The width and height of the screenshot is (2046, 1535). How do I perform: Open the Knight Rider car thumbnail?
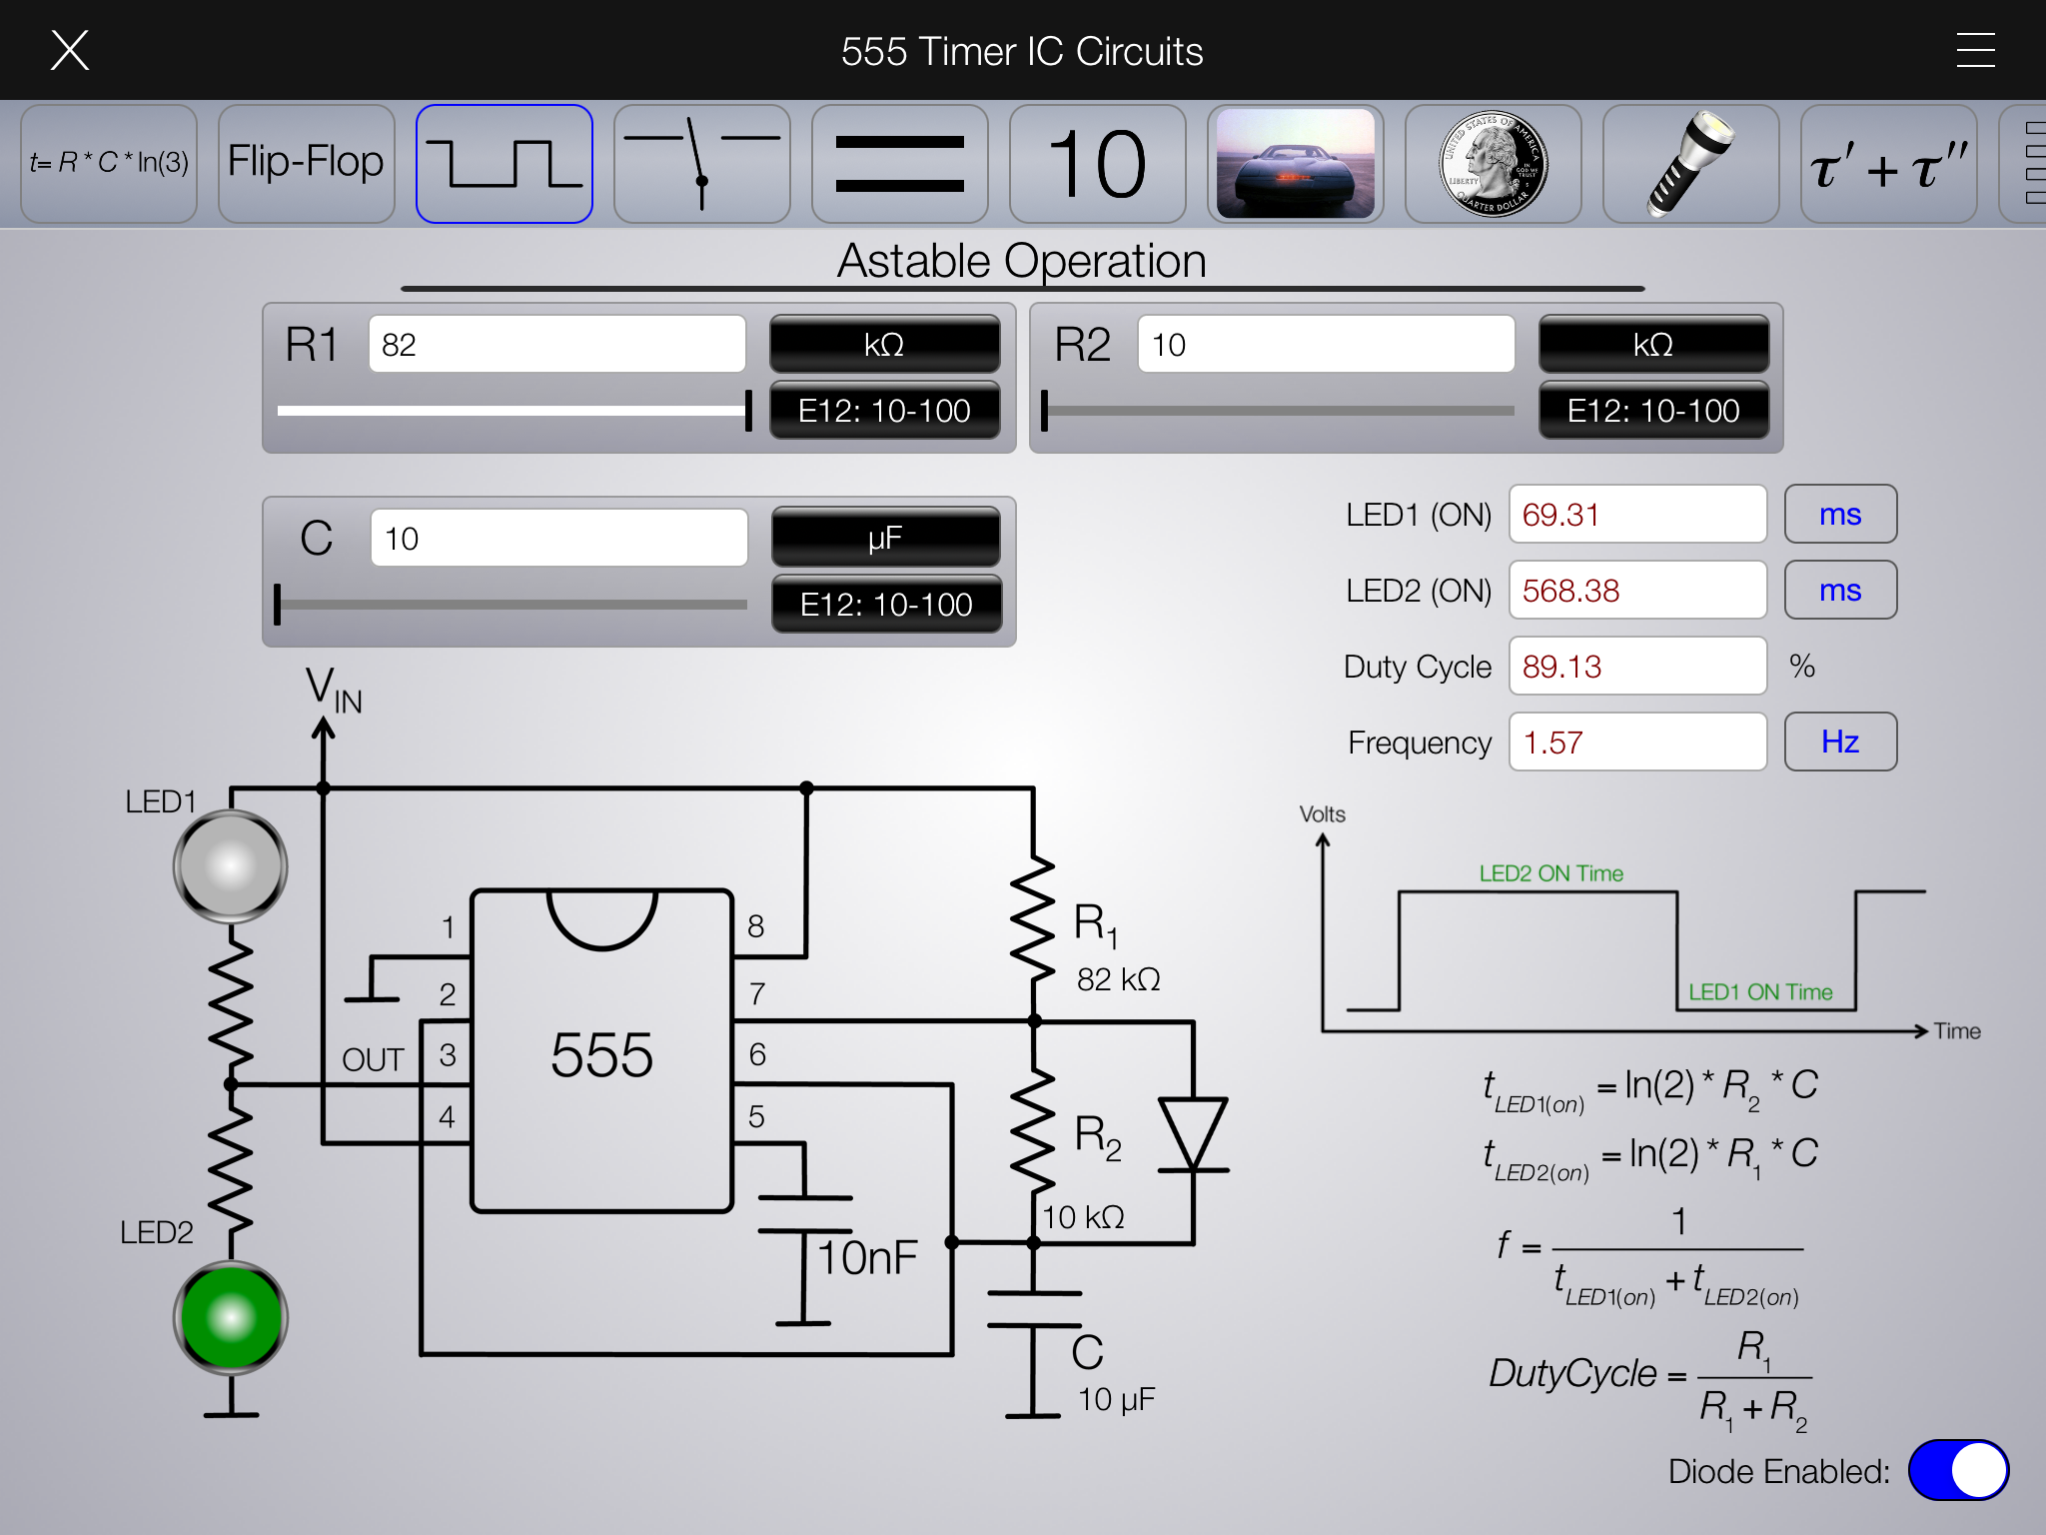point(1295,164)
